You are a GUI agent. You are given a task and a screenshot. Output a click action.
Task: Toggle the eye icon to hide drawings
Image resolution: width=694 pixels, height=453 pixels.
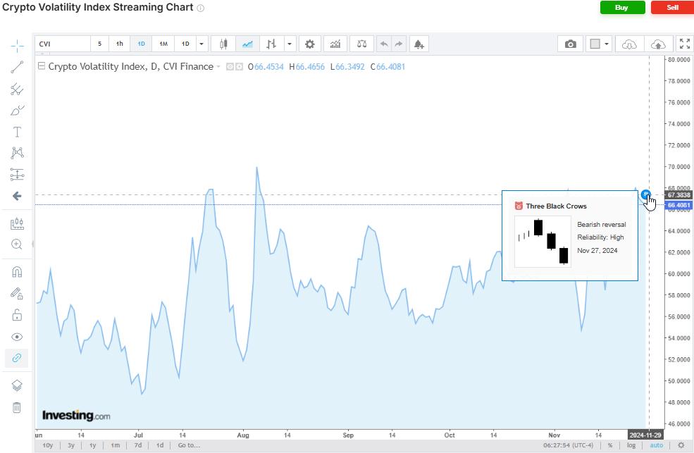(17, 337)
